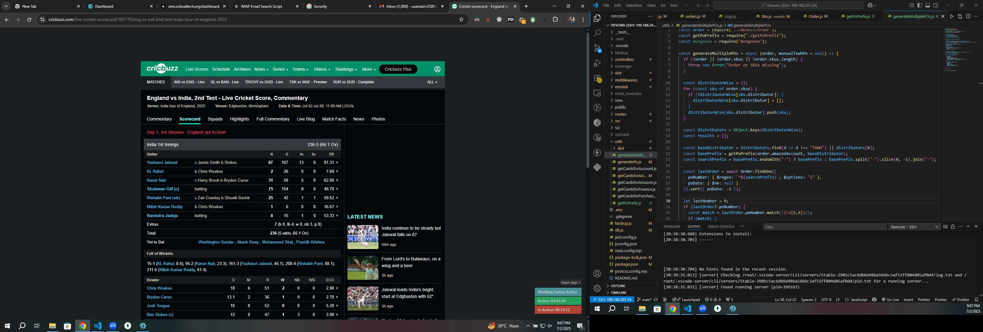Toggle Primary Side Bar in VS Code title bar
The width and height of the screenshot is (983, 332).
click(x=920, y=5)
